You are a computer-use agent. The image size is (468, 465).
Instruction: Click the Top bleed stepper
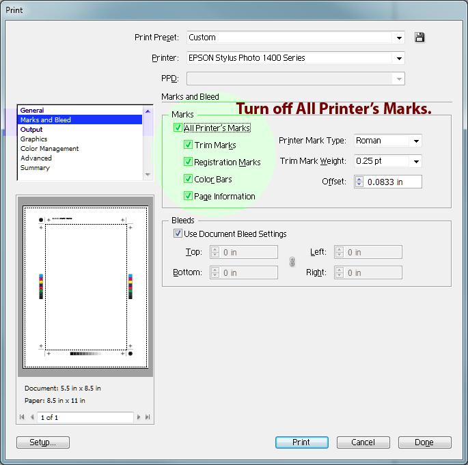point(215,252)
